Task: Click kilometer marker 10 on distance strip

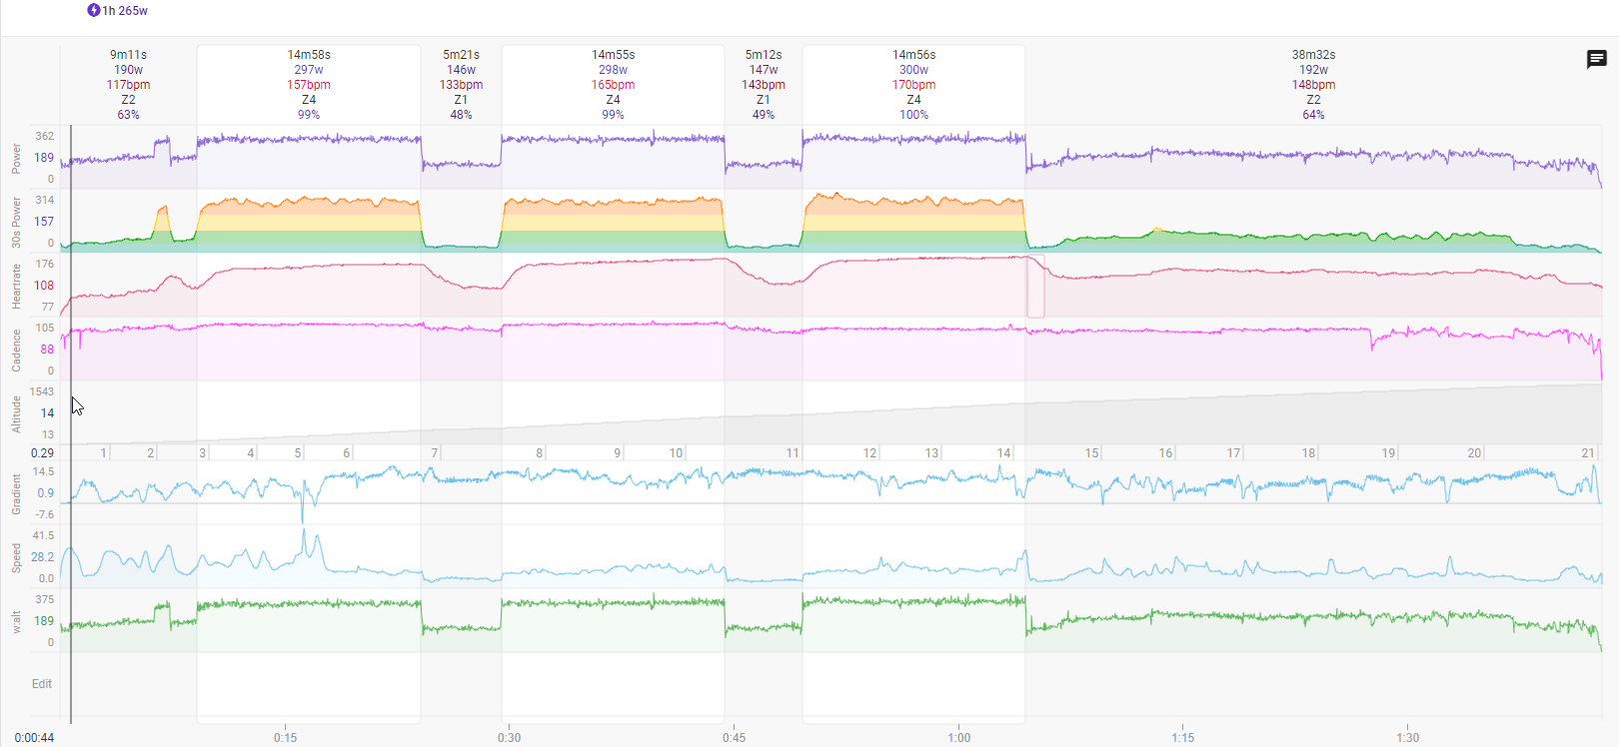Action: coord(676,453)
